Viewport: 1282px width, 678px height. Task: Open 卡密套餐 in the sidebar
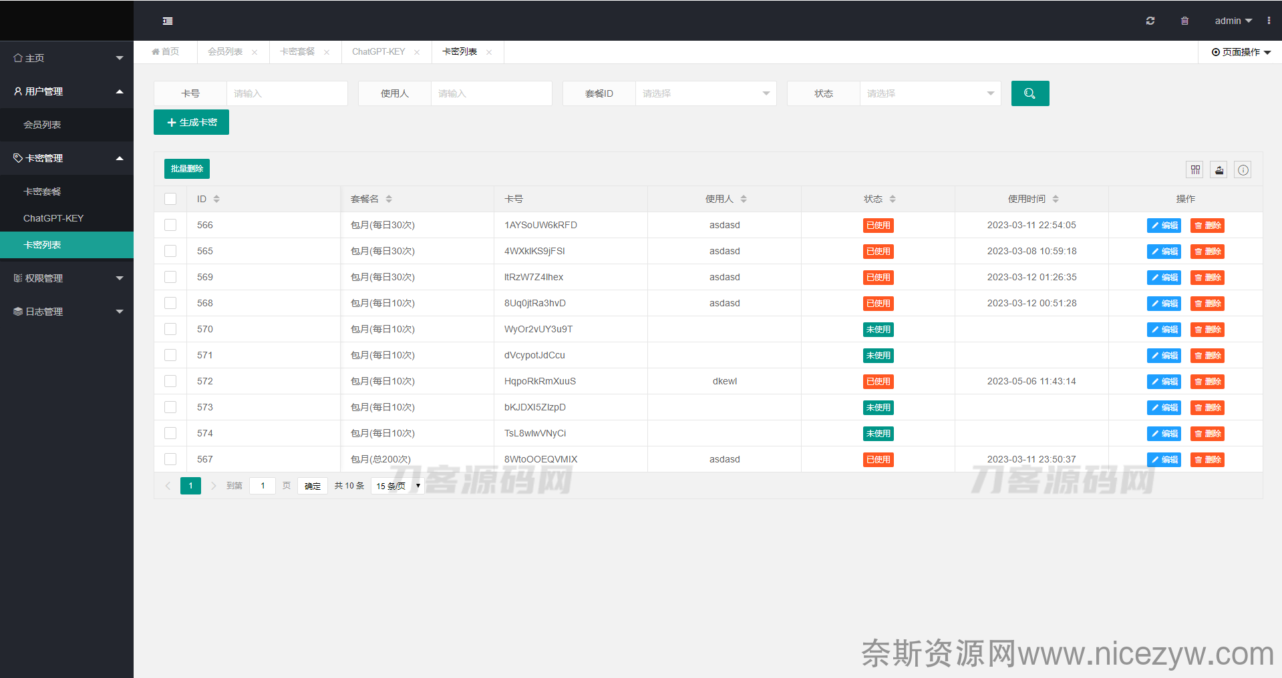pos(67,192)
